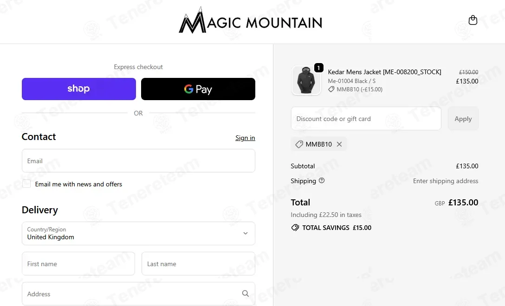Remove the MMBB10 discount code
The image size is (505, 306).
coord(339,144)
